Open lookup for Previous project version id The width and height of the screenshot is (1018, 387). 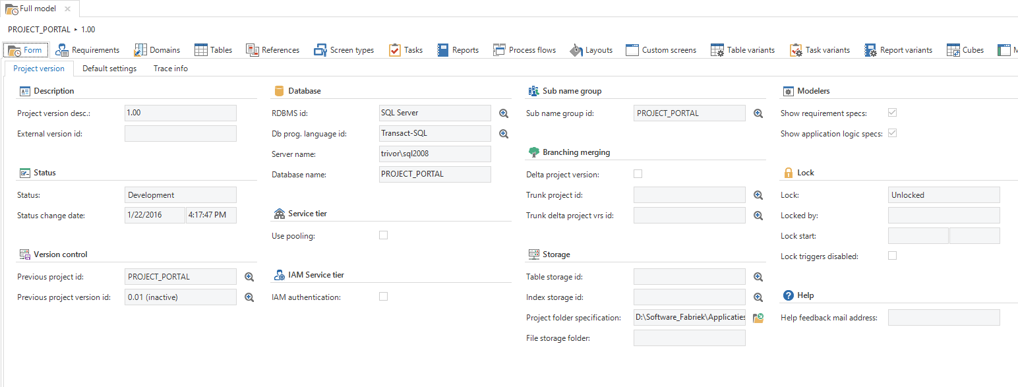click(249, 297)
